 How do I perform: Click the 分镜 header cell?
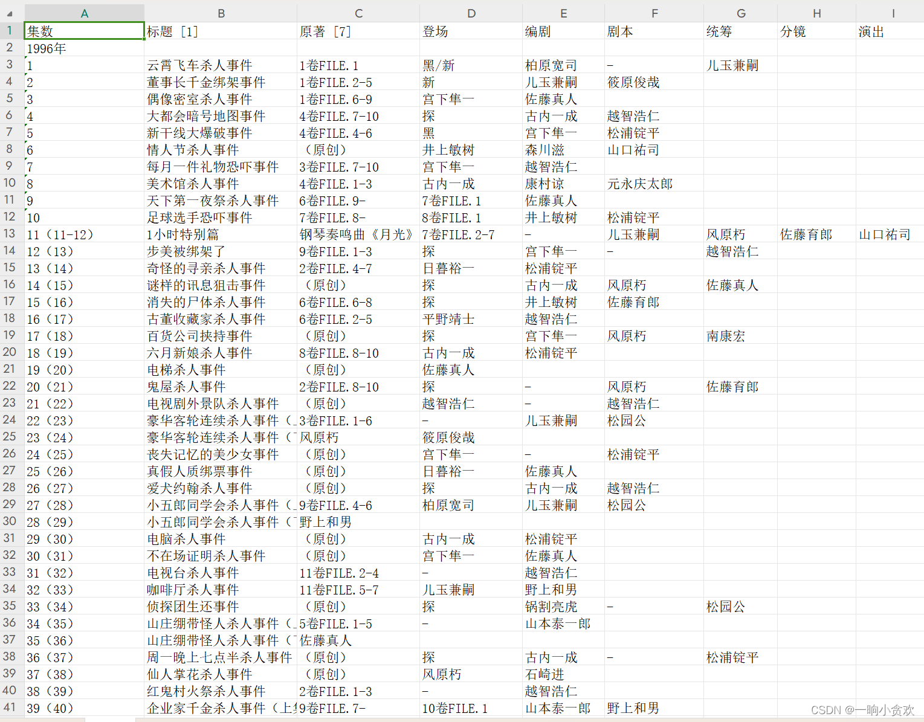click(x=816, y=31)
